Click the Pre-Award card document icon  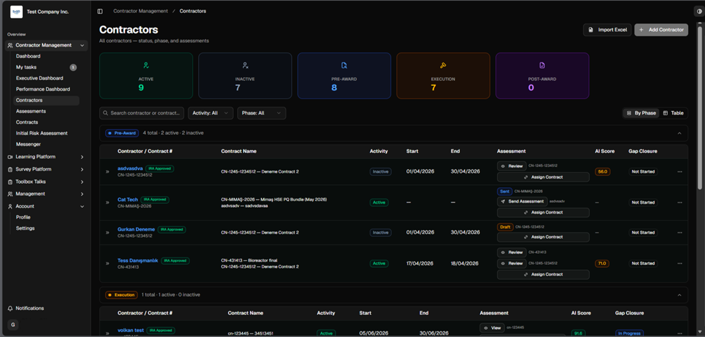(344, 66)
